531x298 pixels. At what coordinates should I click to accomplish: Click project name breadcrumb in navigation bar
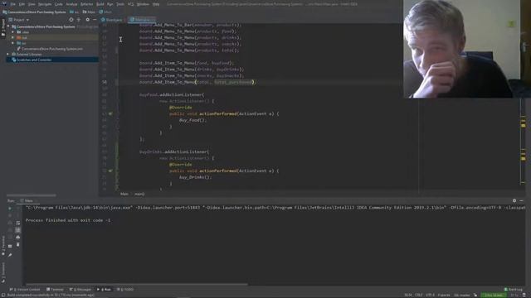[34, 12]
